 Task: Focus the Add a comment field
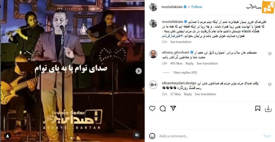[x=210, y=136]
